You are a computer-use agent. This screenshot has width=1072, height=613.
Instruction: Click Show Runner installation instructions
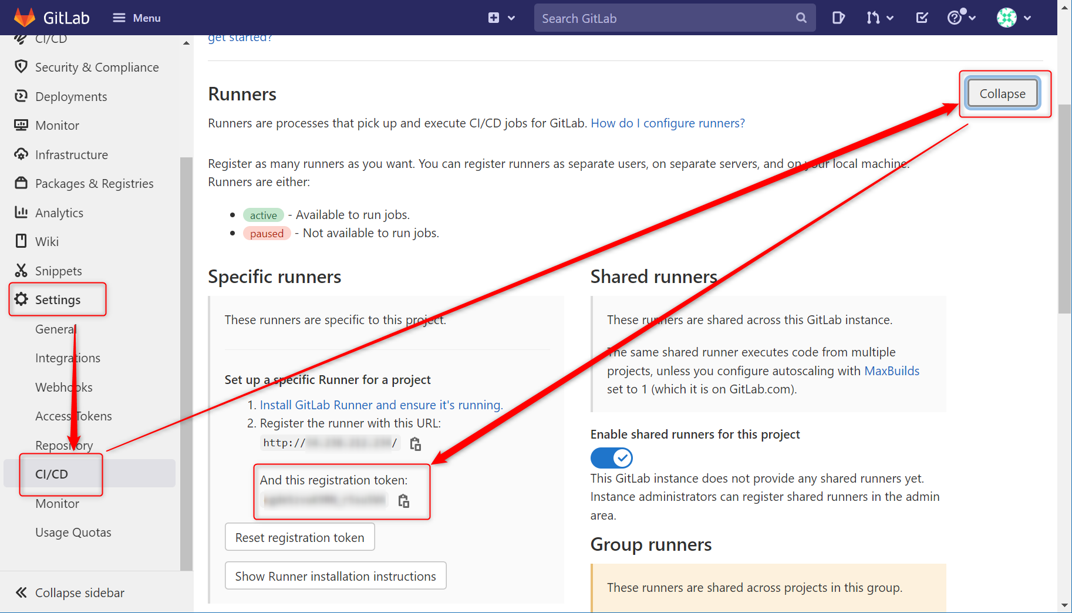(335, 576)
